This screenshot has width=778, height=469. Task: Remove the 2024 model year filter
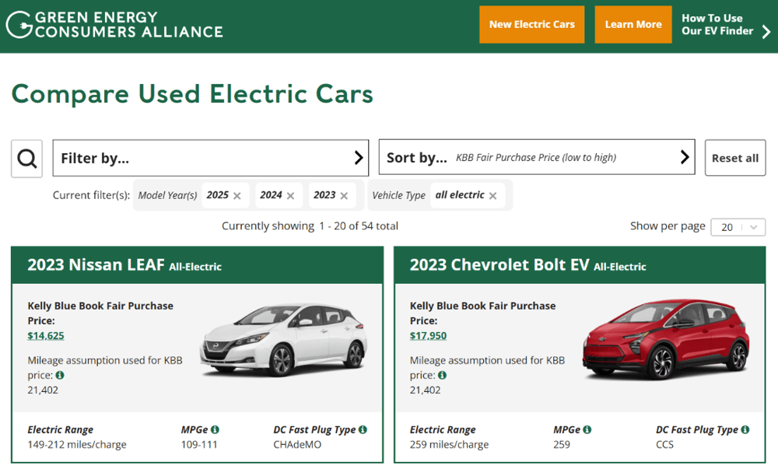point(293,195)
